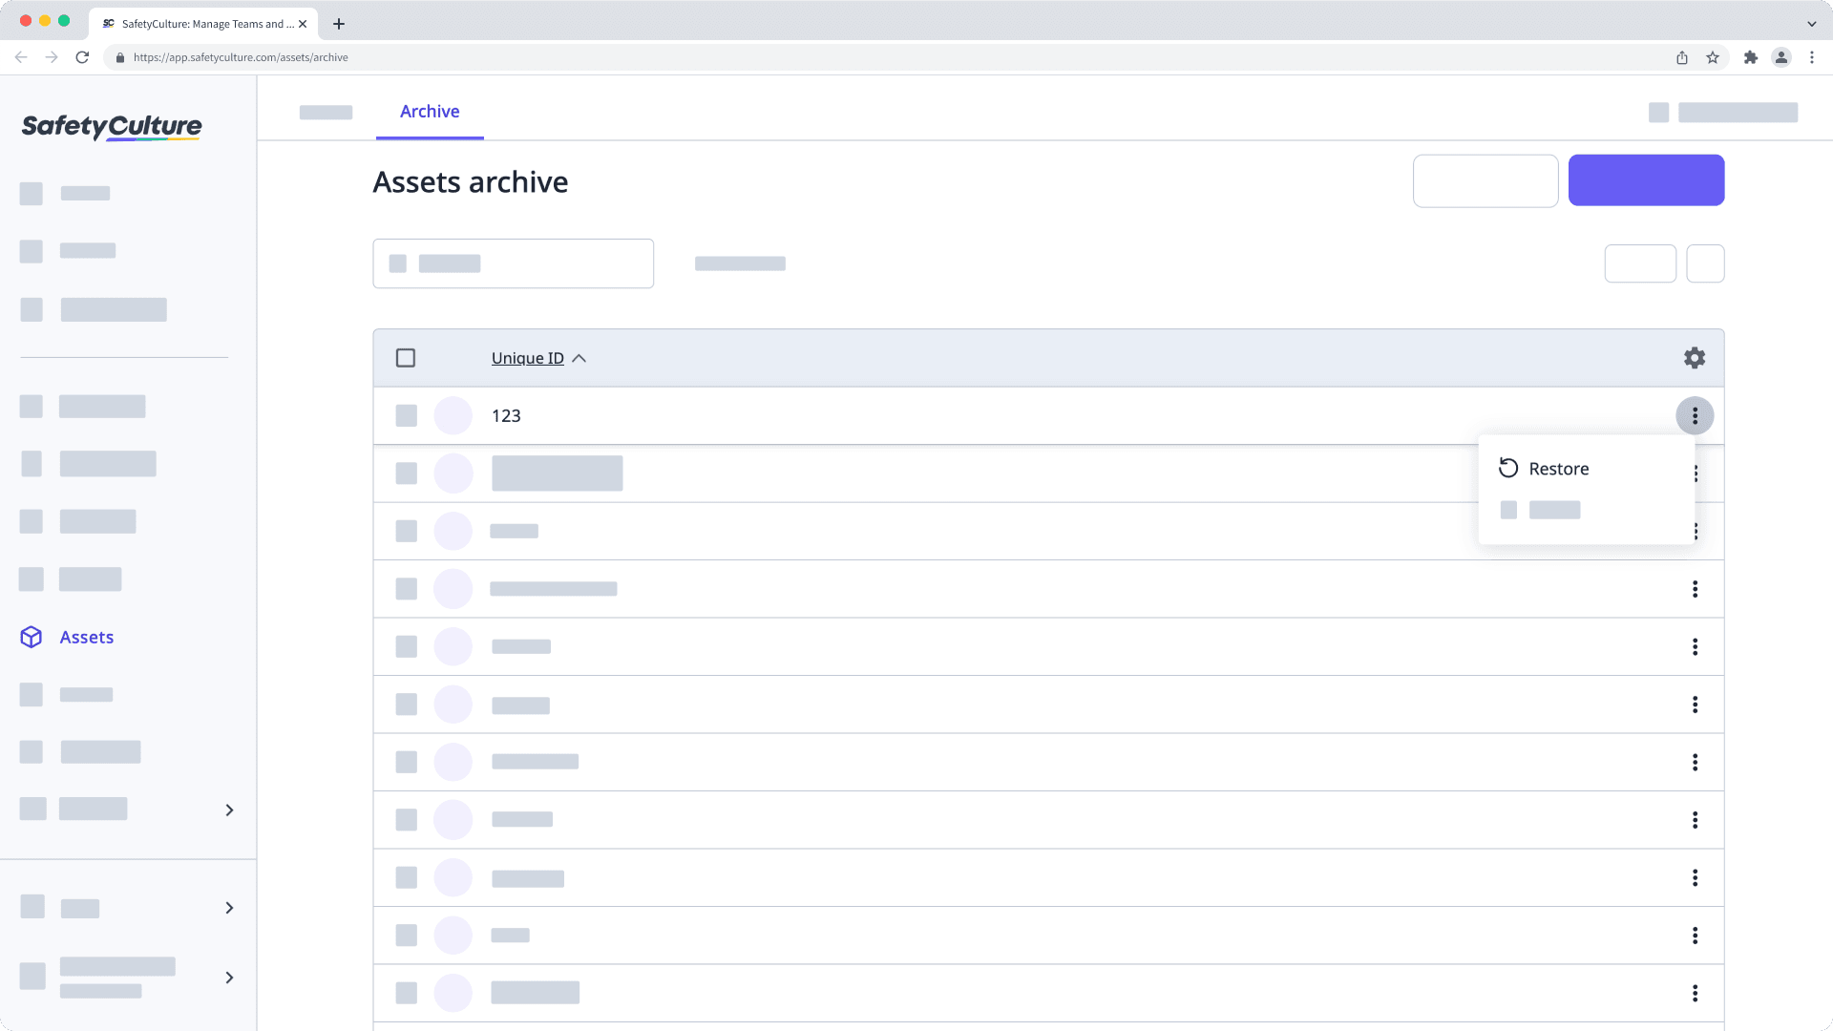Switch to the Archive tab
The height and width of the screenshot is (1031, 1833).
[x=430, y=112]
